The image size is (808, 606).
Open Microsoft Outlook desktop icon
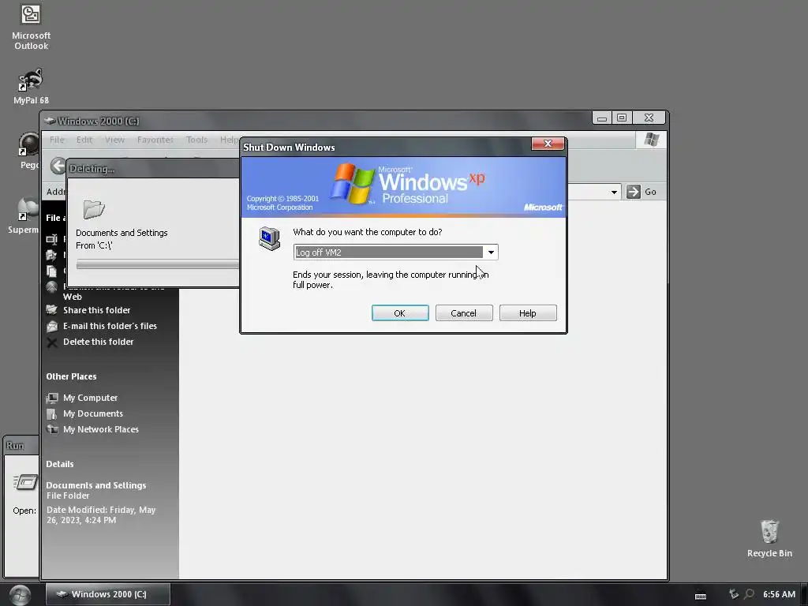click(x=31, y=27)
